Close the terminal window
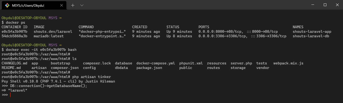The height and width of the screenshot is (103, 343). click(x=337, y=5)
